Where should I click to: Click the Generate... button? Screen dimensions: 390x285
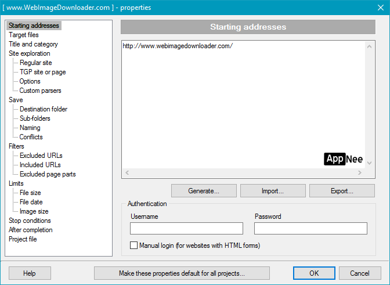pos(204,191)
